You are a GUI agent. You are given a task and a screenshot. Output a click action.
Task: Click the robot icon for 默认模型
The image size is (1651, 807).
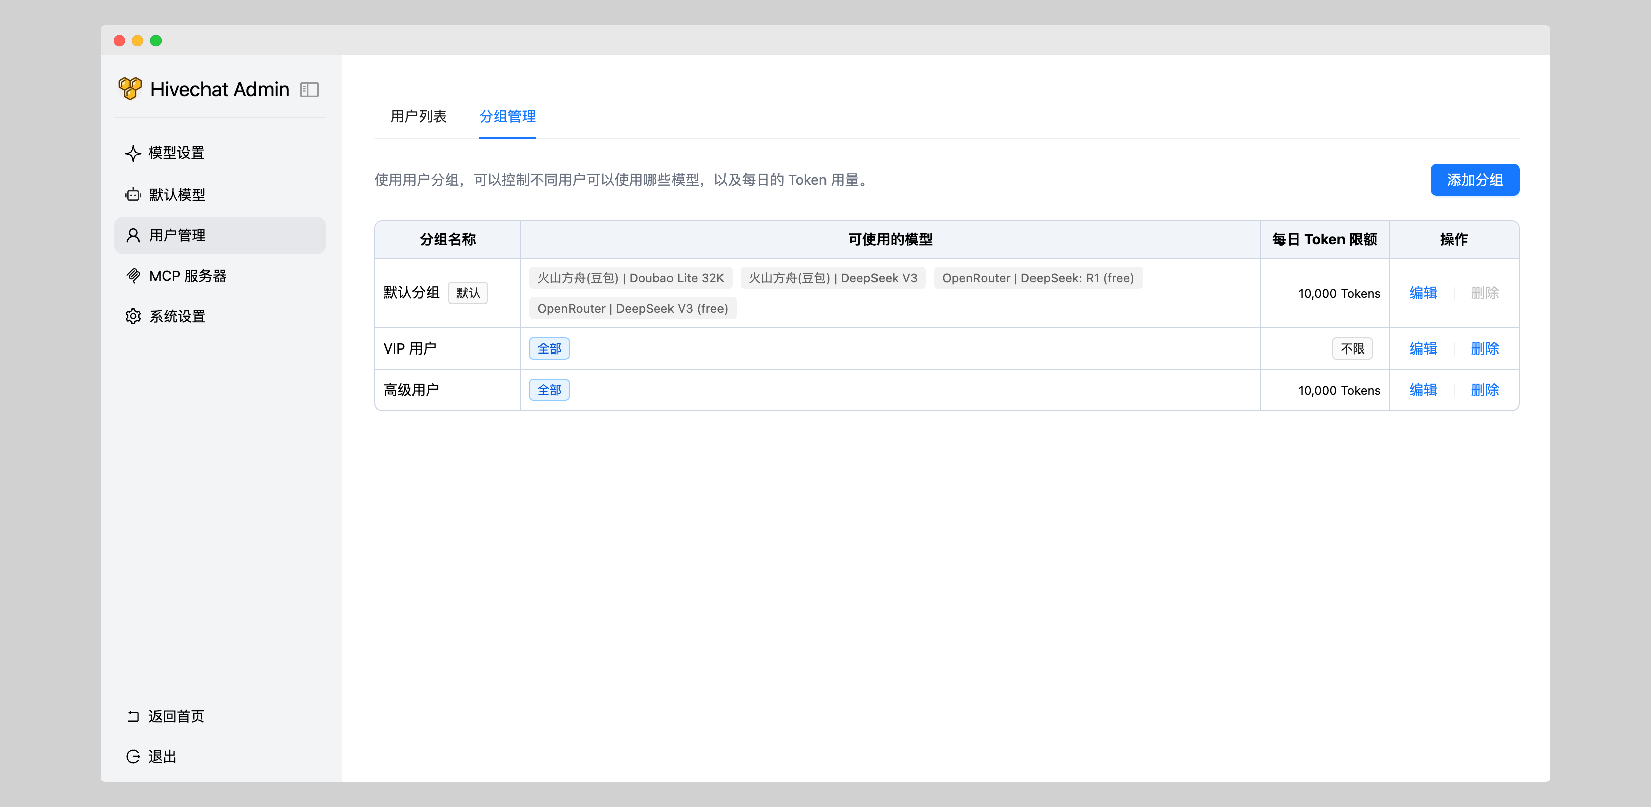[133, 195]
